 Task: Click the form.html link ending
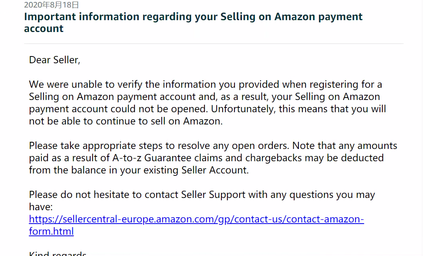(x=51, y=231)
